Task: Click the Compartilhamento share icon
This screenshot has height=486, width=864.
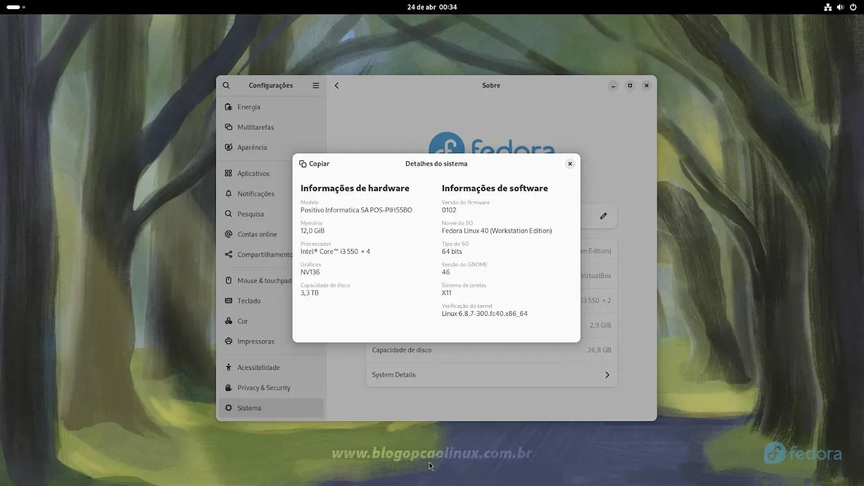Action: [228, 254]
